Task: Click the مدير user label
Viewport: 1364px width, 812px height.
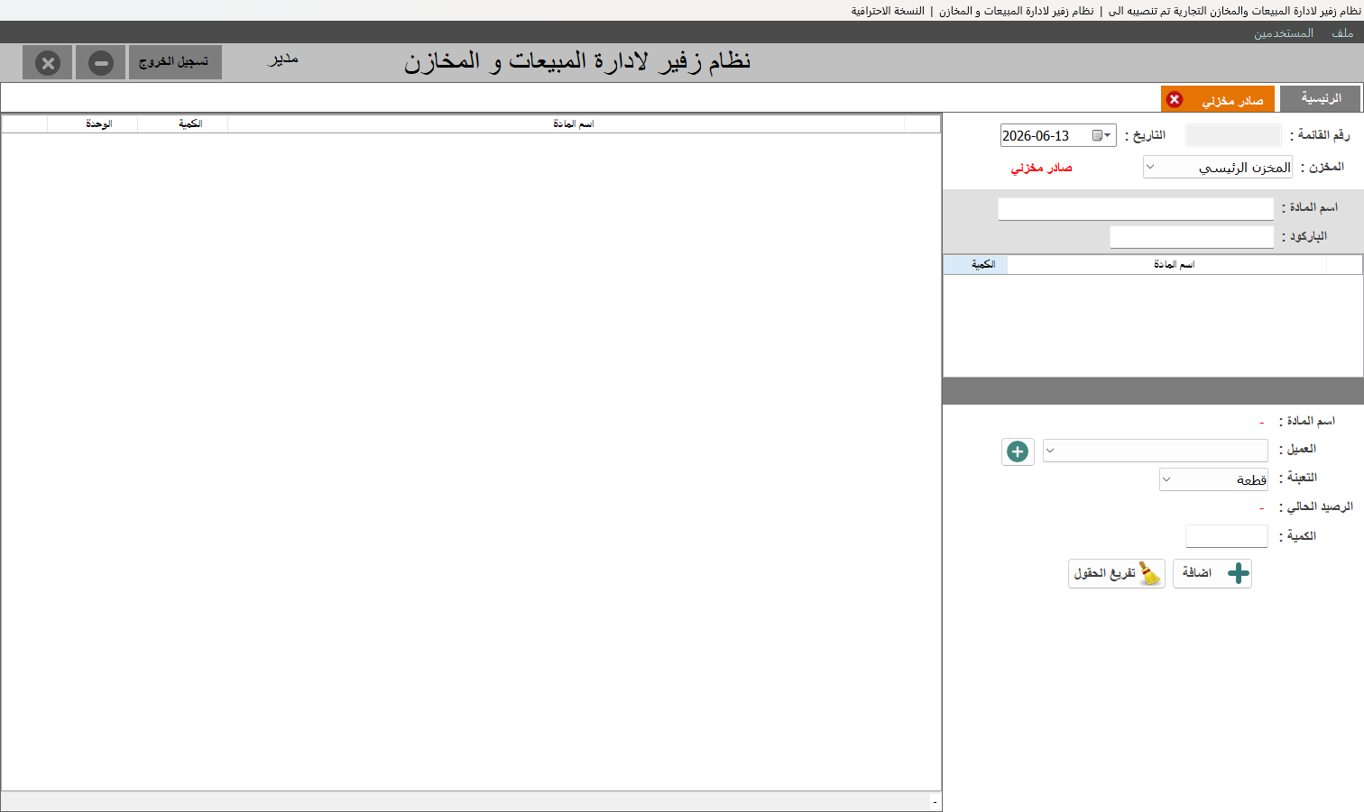Action: (x=283, y=59)
